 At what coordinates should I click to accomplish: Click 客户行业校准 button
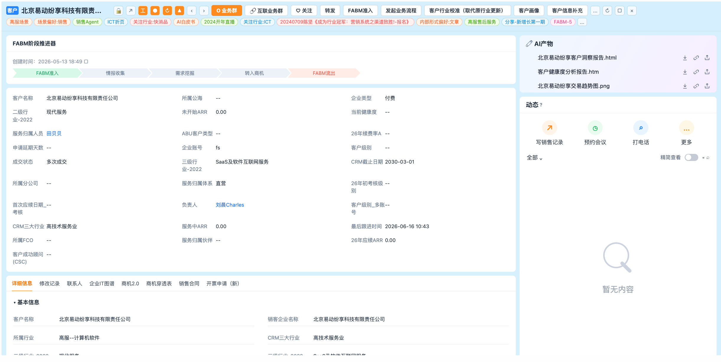point(468,11)
